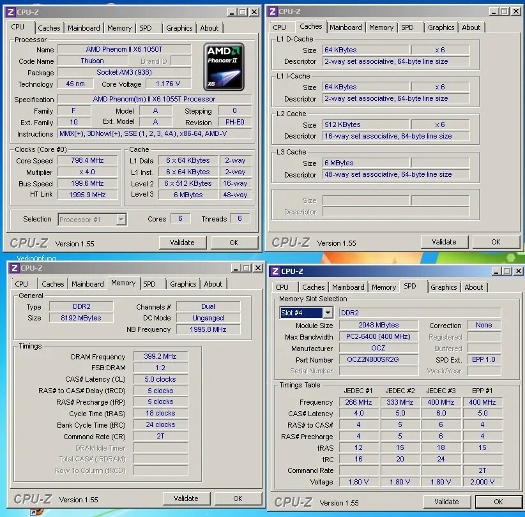This screenshot has width=525, height=517.
Task: Click the Z icon in the Caches window title bar
Action: (x=271, y=11)
